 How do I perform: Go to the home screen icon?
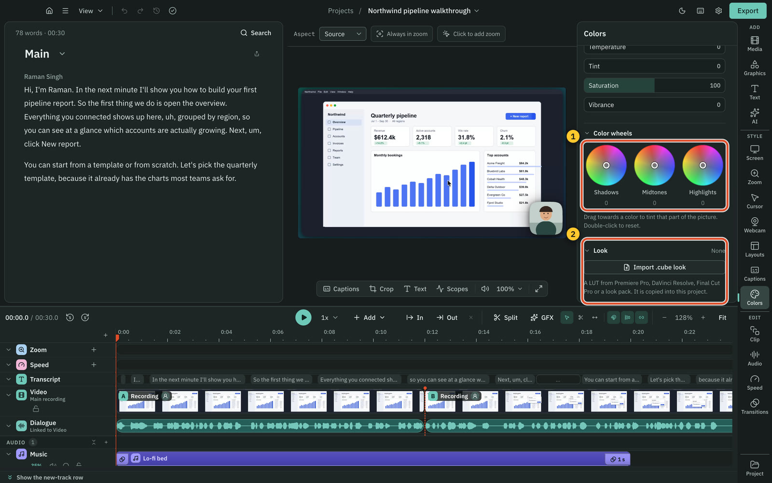coord(49,11)
